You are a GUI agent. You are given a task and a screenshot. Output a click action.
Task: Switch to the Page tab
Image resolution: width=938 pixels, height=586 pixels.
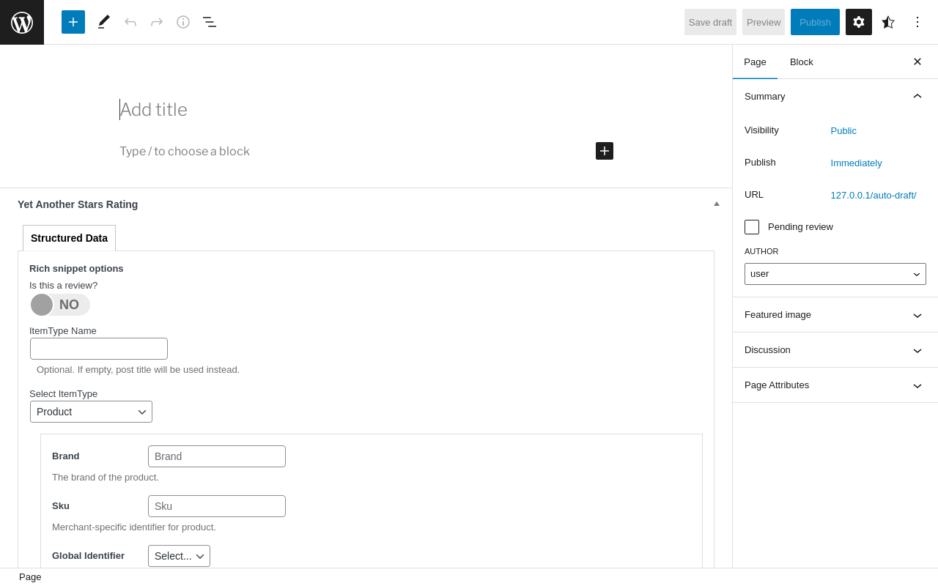pyautogui.click(x=755, y=62)
